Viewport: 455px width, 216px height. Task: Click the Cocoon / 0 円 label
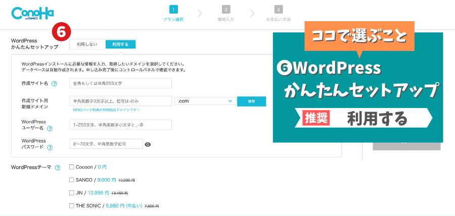click(x=91, y=167)
